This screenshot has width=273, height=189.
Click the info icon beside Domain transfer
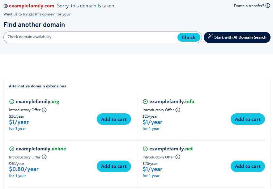268,6
